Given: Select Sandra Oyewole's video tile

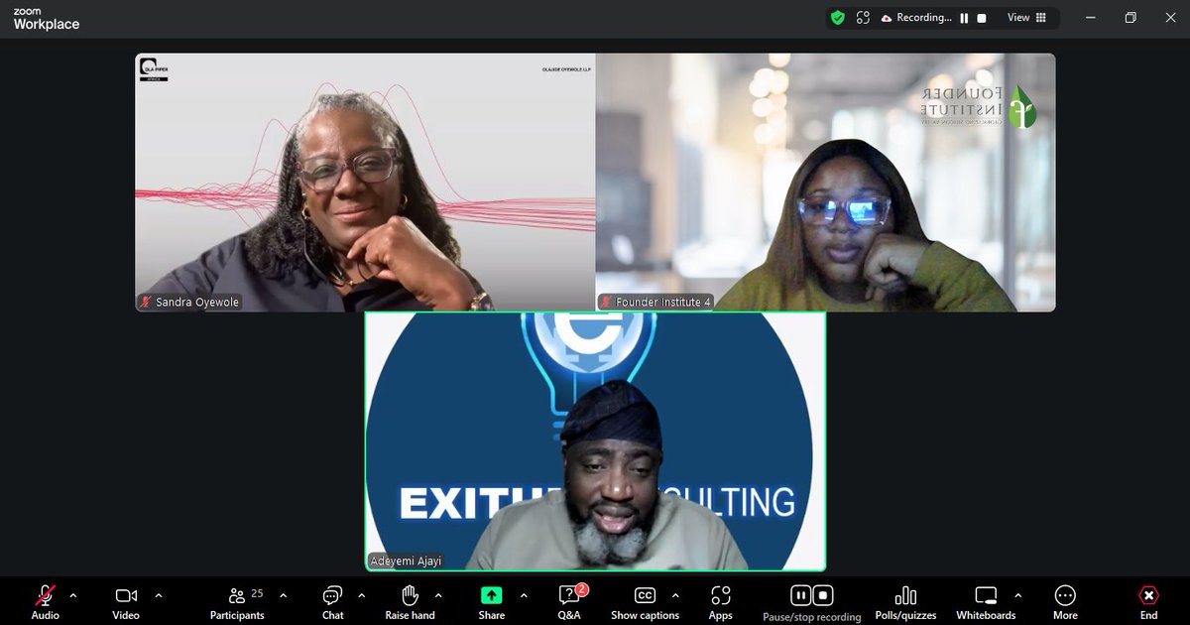Looking at the screenshot, I should point(365,183).
